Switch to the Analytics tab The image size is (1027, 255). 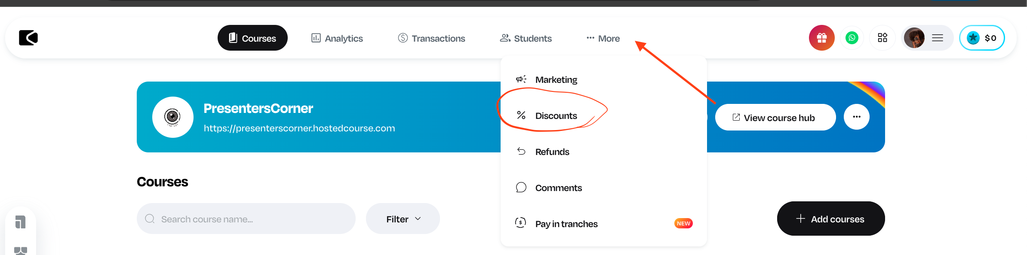point(337,38)
